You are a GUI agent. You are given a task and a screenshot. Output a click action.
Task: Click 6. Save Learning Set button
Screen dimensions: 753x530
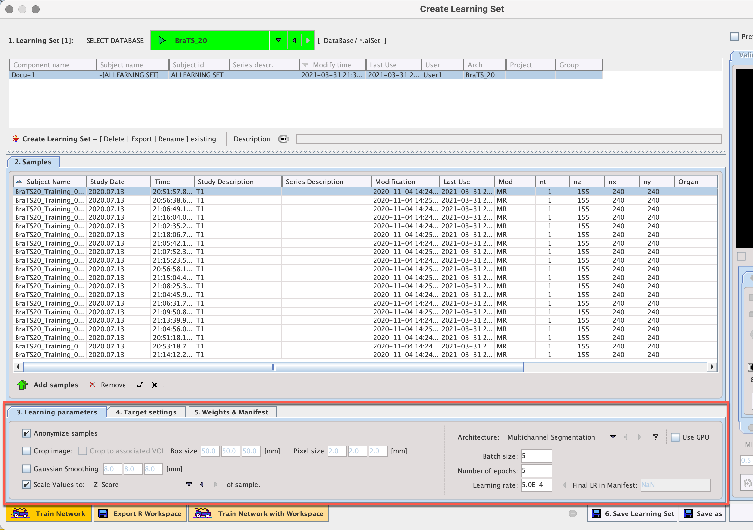click(x=632, y=513)
